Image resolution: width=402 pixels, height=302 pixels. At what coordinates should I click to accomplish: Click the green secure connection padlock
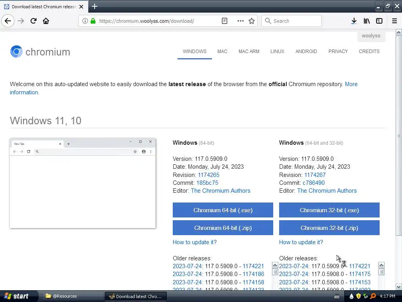pyautogui.click(x=93, y=21)
